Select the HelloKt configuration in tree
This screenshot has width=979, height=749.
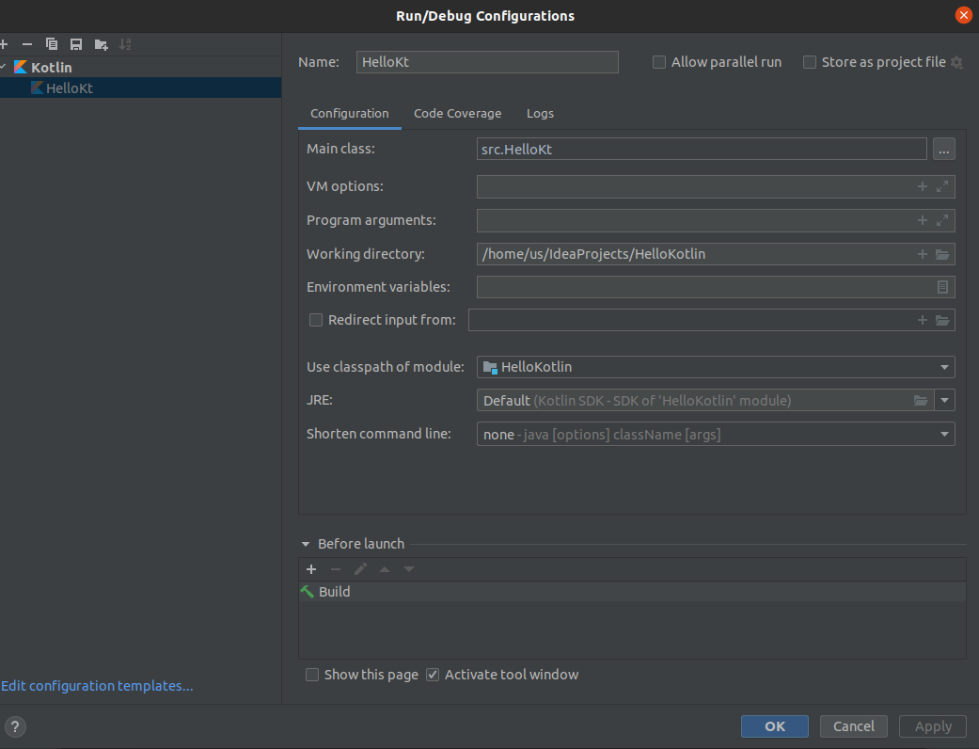(140, 88)
